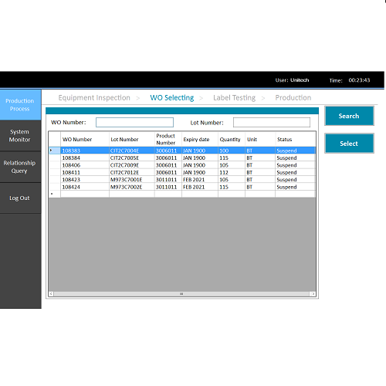The width and height of the screenshot is (386, 386).
Task: Open Production Process in sidebar
Action: pos(20,105)
